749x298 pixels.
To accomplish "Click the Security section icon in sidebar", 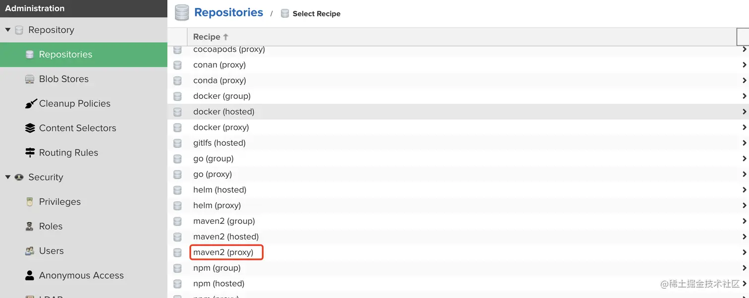I will click(19, 177).
